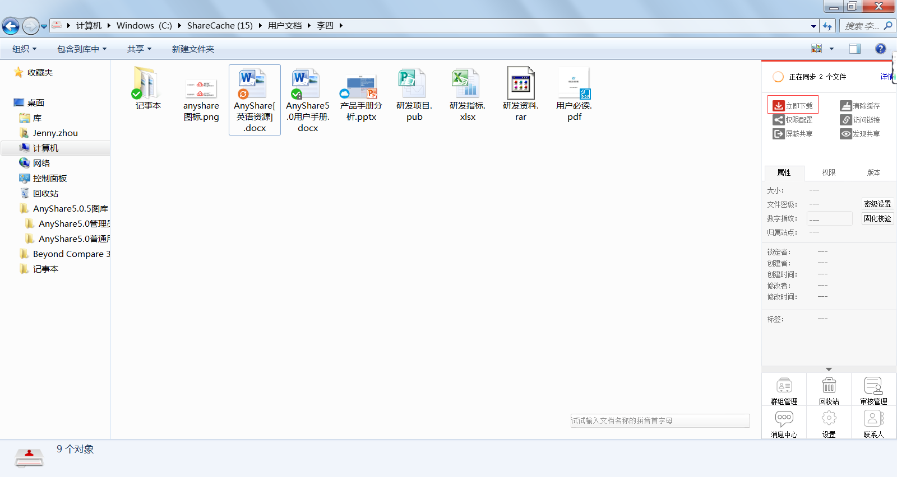Click the pinyin document name search box
The width and height of the screenshot is (897, 477).
point(660,420)
